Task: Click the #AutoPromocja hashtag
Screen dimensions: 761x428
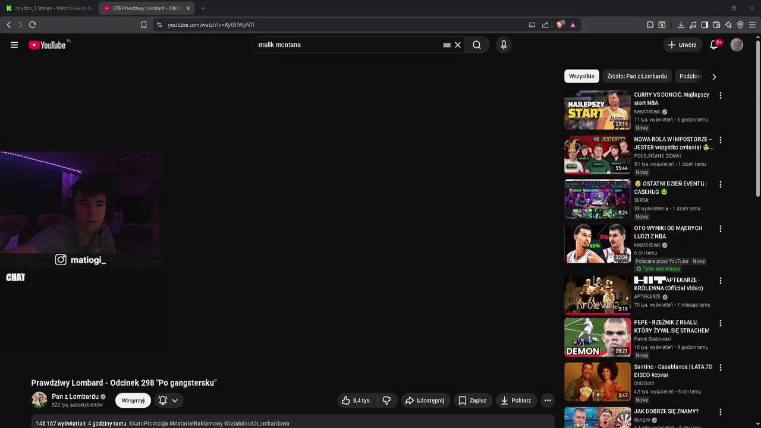Action: click(x=149, y=424)
